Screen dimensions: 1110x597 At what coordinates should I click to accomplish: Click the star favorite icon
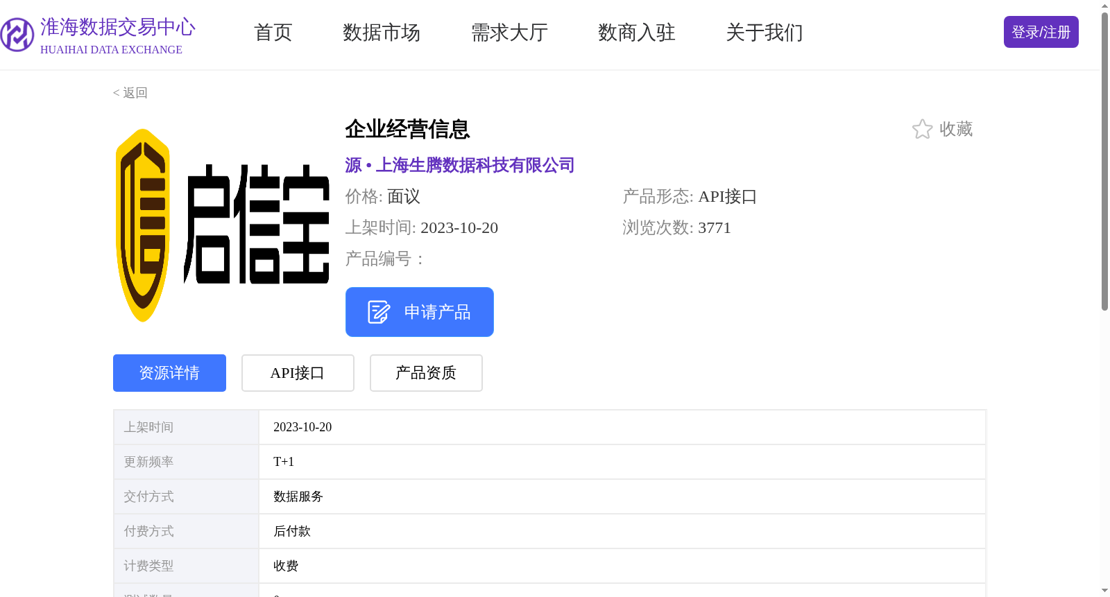tap(922, 129)
